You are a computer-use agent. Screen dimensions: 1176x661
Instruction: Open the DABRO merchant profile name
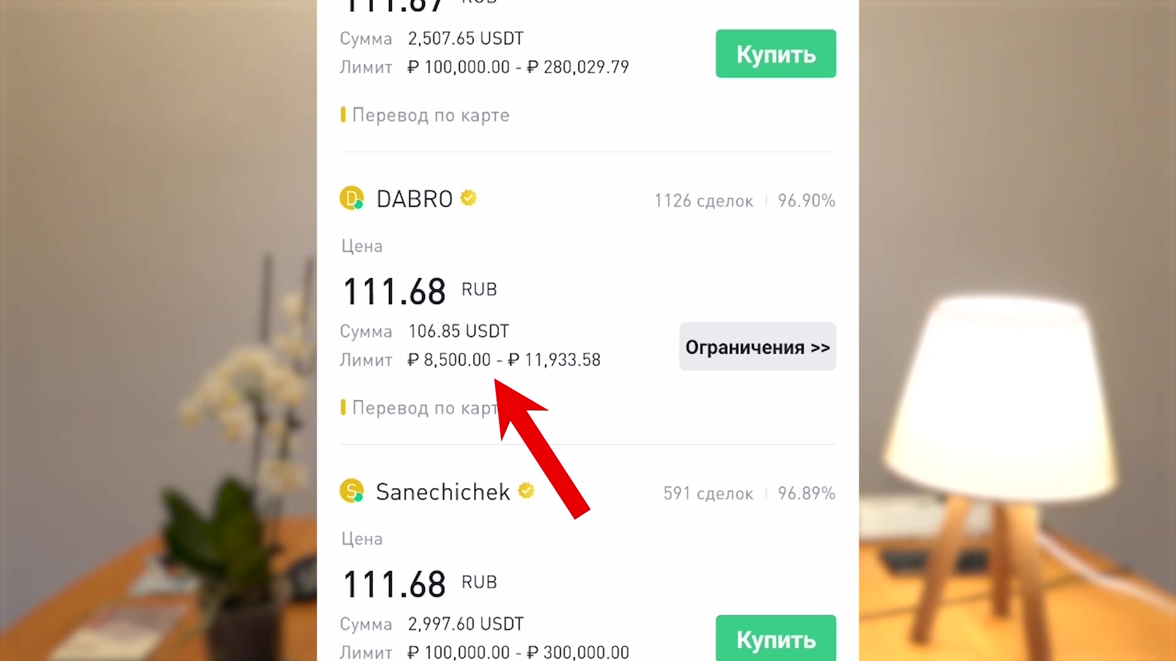point(414,199)
